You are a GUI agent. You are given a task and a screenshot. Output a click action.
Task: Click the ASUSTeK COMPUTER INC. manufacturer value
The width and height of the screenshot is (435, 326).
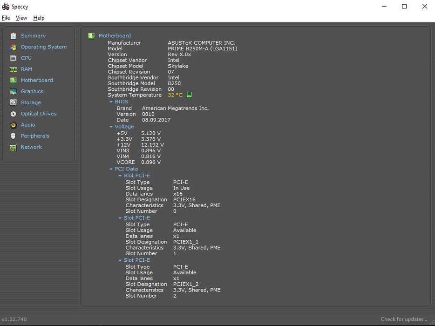pos(201,43)
